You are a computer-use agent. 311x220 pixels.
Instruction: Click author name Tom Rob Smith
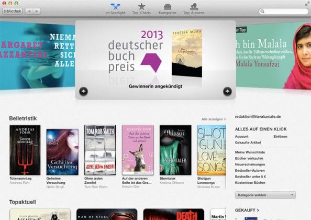(x=96, y=187)
